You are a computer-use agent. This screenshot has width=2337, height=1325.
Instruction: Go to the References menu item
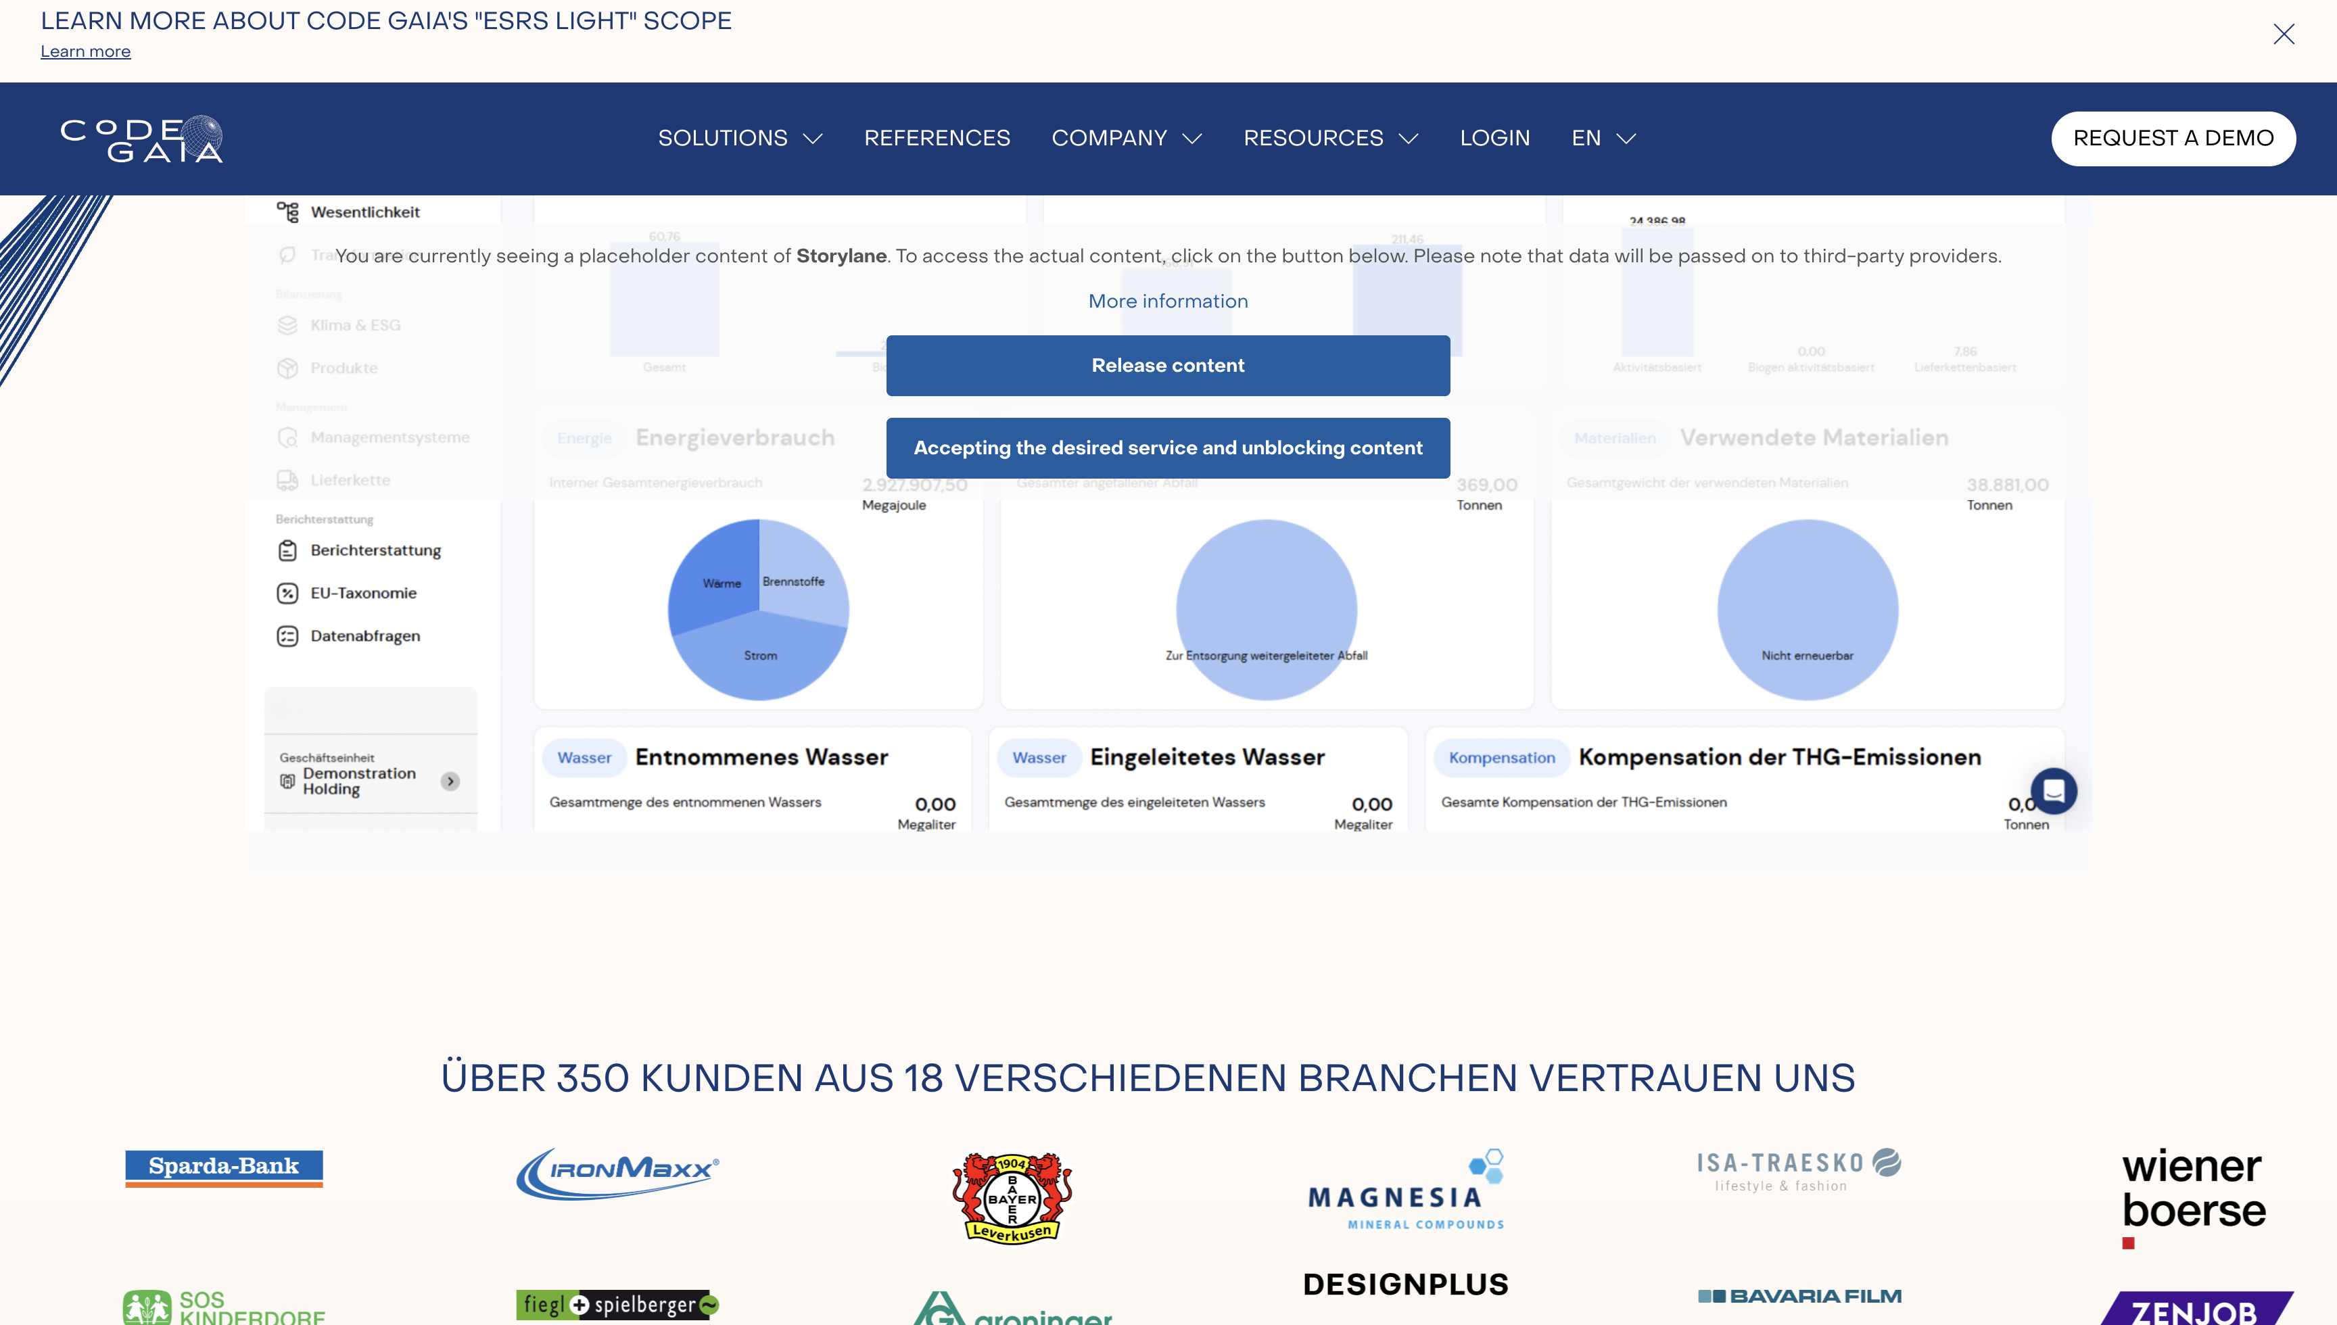937,139
